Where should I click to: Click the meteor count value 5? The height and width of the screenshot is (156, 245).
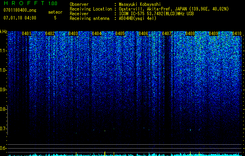pyautogui.click(x=55, y=18)
